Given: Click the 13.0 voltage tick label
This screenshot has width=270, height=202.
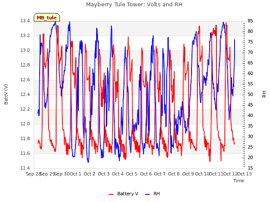Looking at the screenshot, I should pos(25,50).
